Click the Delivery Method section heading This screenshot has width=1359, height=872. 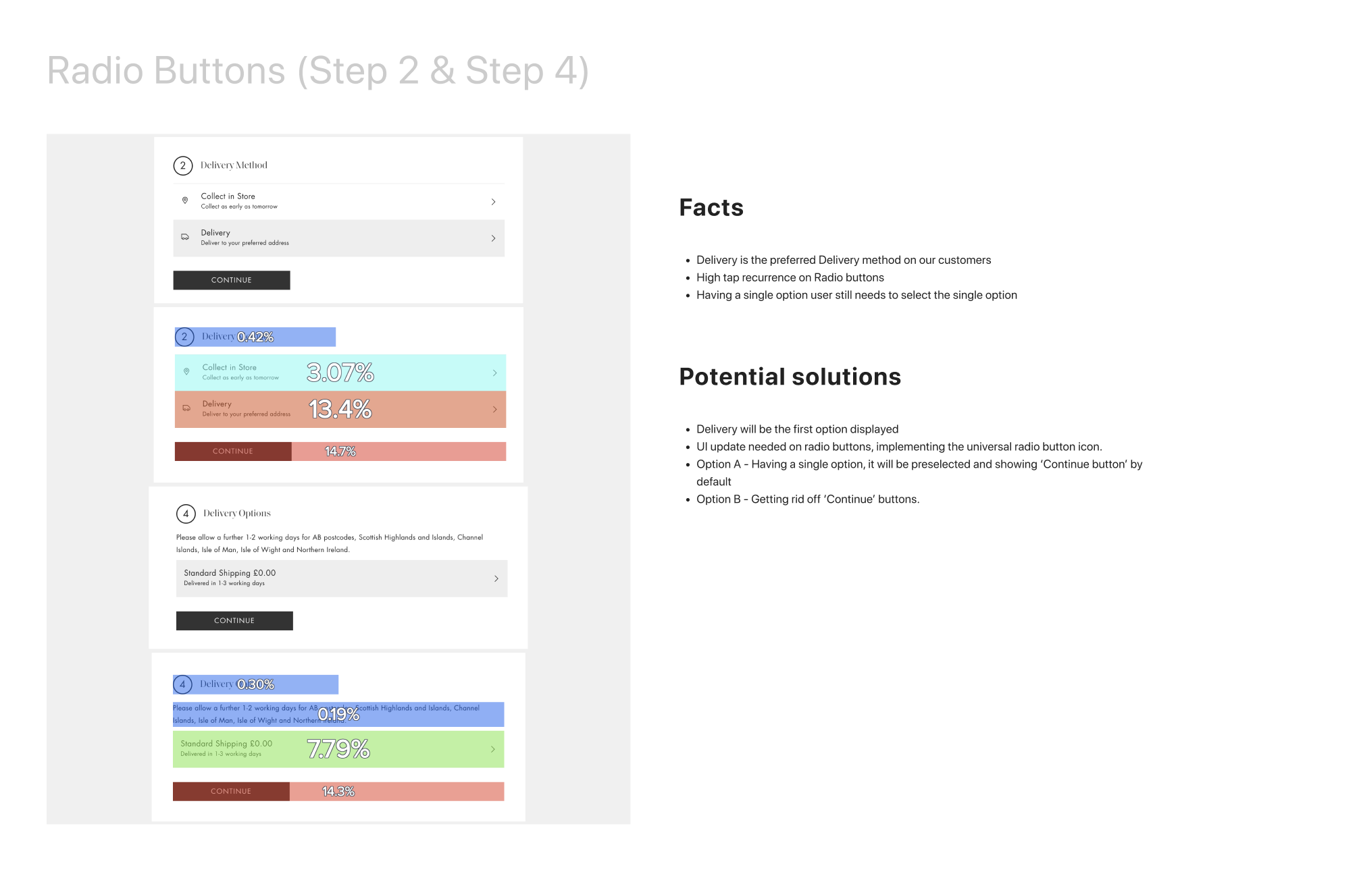234,165
